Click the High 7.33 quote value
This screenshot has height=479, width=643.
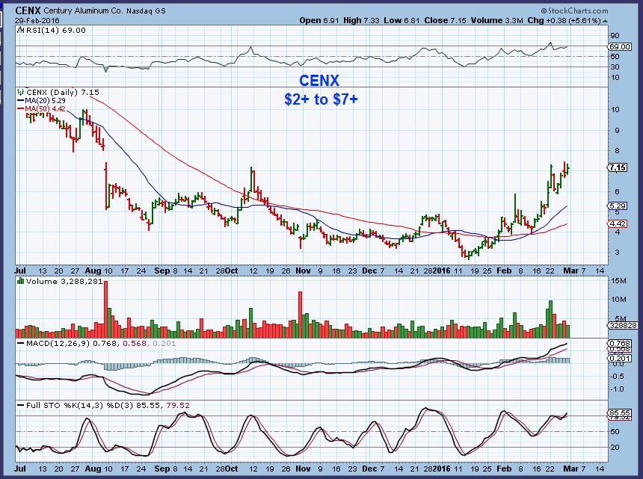(361, 20)
